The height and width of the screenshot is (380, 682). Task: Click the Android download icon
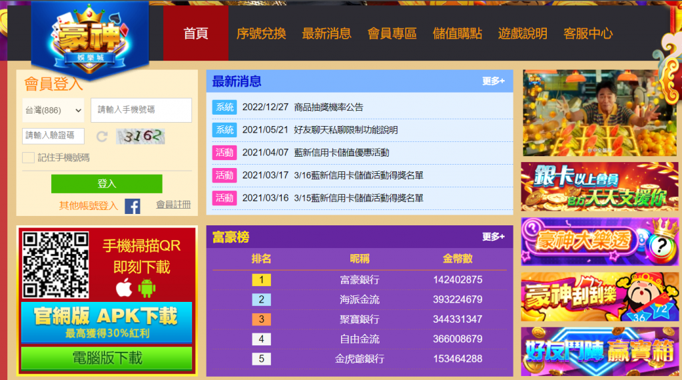coord(147,288)
